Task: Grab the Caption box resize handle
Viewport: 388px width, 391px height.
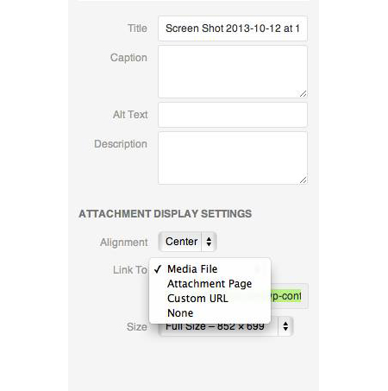Action: point(303,93)
